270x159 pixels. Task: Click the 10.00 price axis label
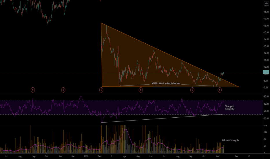[267, 67]
